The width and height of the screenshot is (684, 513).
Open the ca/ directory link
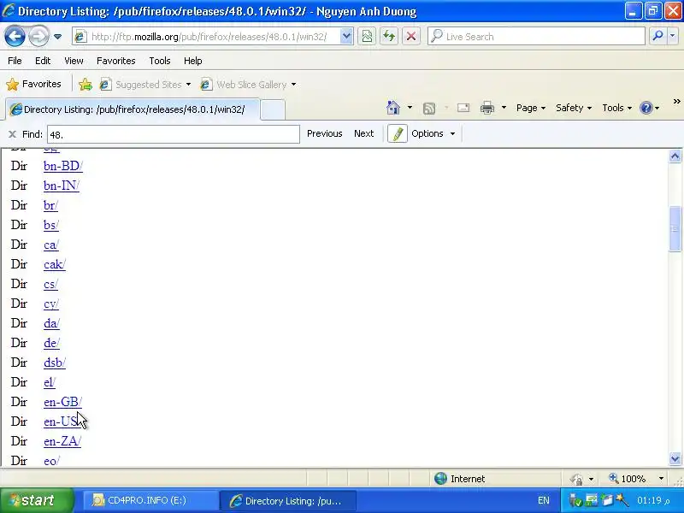51,245
